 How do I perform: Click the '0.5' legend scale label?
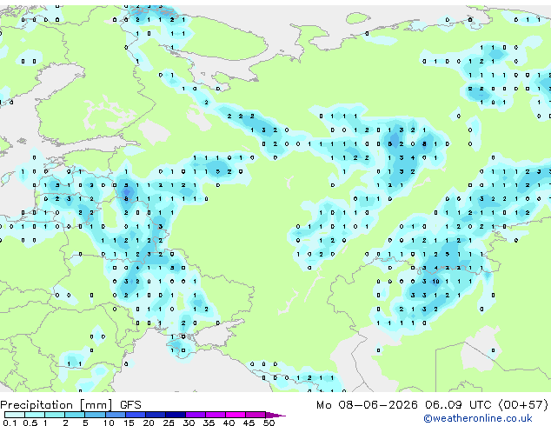click(30, 423)
